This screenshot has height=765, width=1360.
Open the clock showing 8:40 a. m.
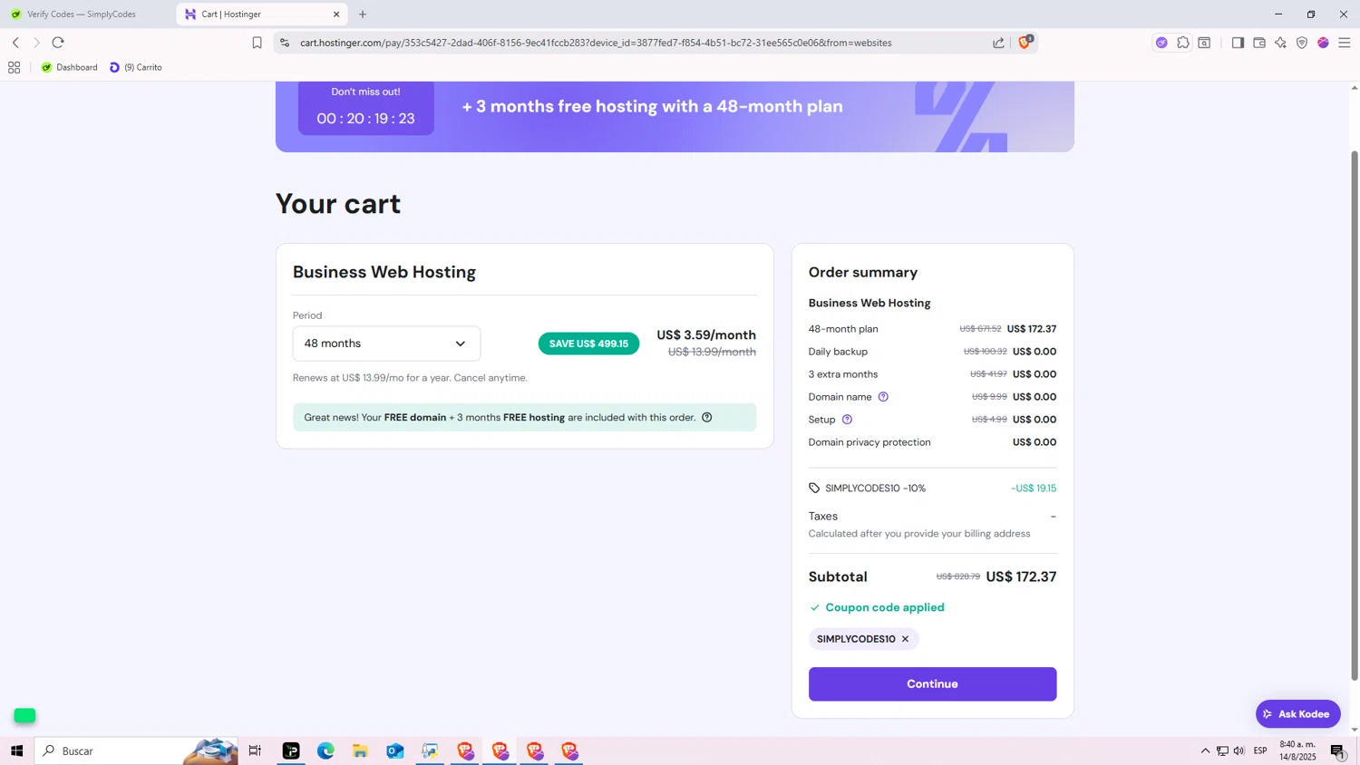pos(1297,750)
